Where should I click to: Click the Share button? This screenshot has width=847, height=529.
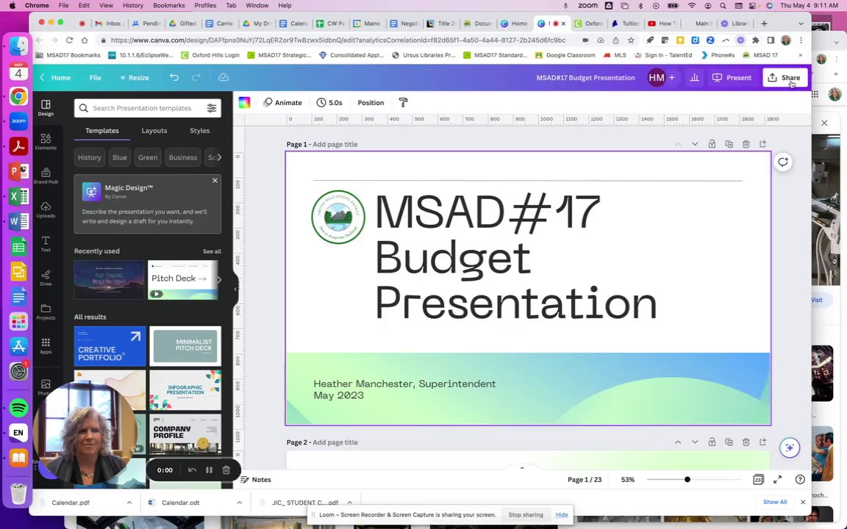coord(785,78)
